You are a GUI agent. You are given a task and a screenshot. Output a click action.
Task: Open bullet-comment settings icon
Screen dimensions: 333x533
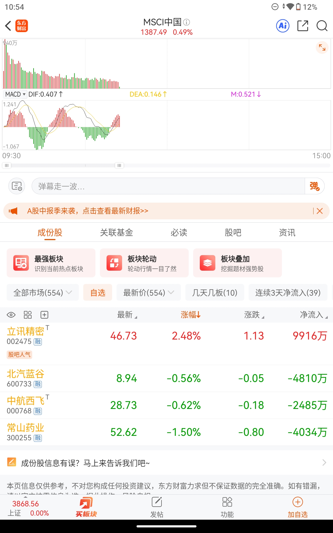17,186
